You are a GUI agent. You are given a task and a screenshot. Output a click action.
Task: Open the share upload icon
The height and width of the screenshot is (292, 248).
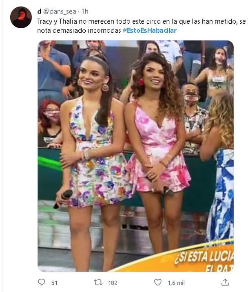tap(225, 282)
